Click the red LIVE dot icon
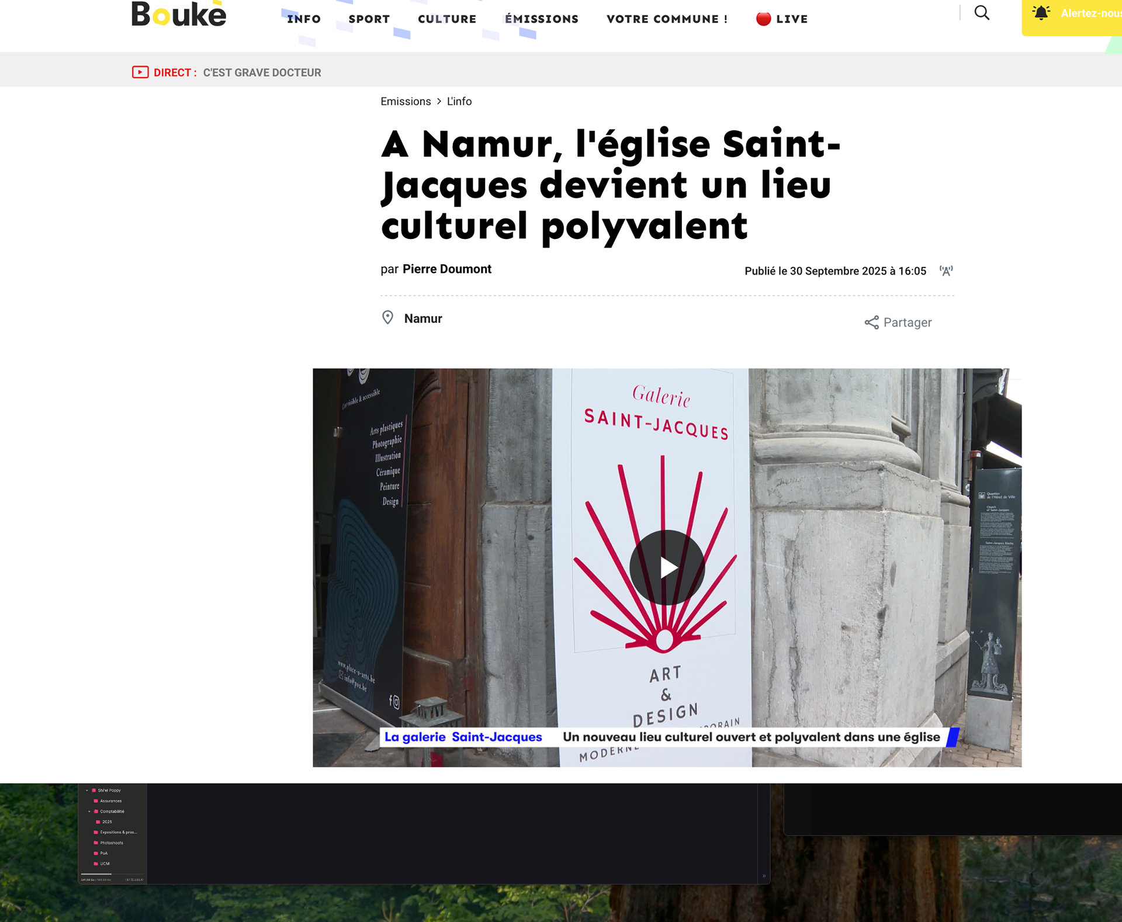 tap(763, 19)
